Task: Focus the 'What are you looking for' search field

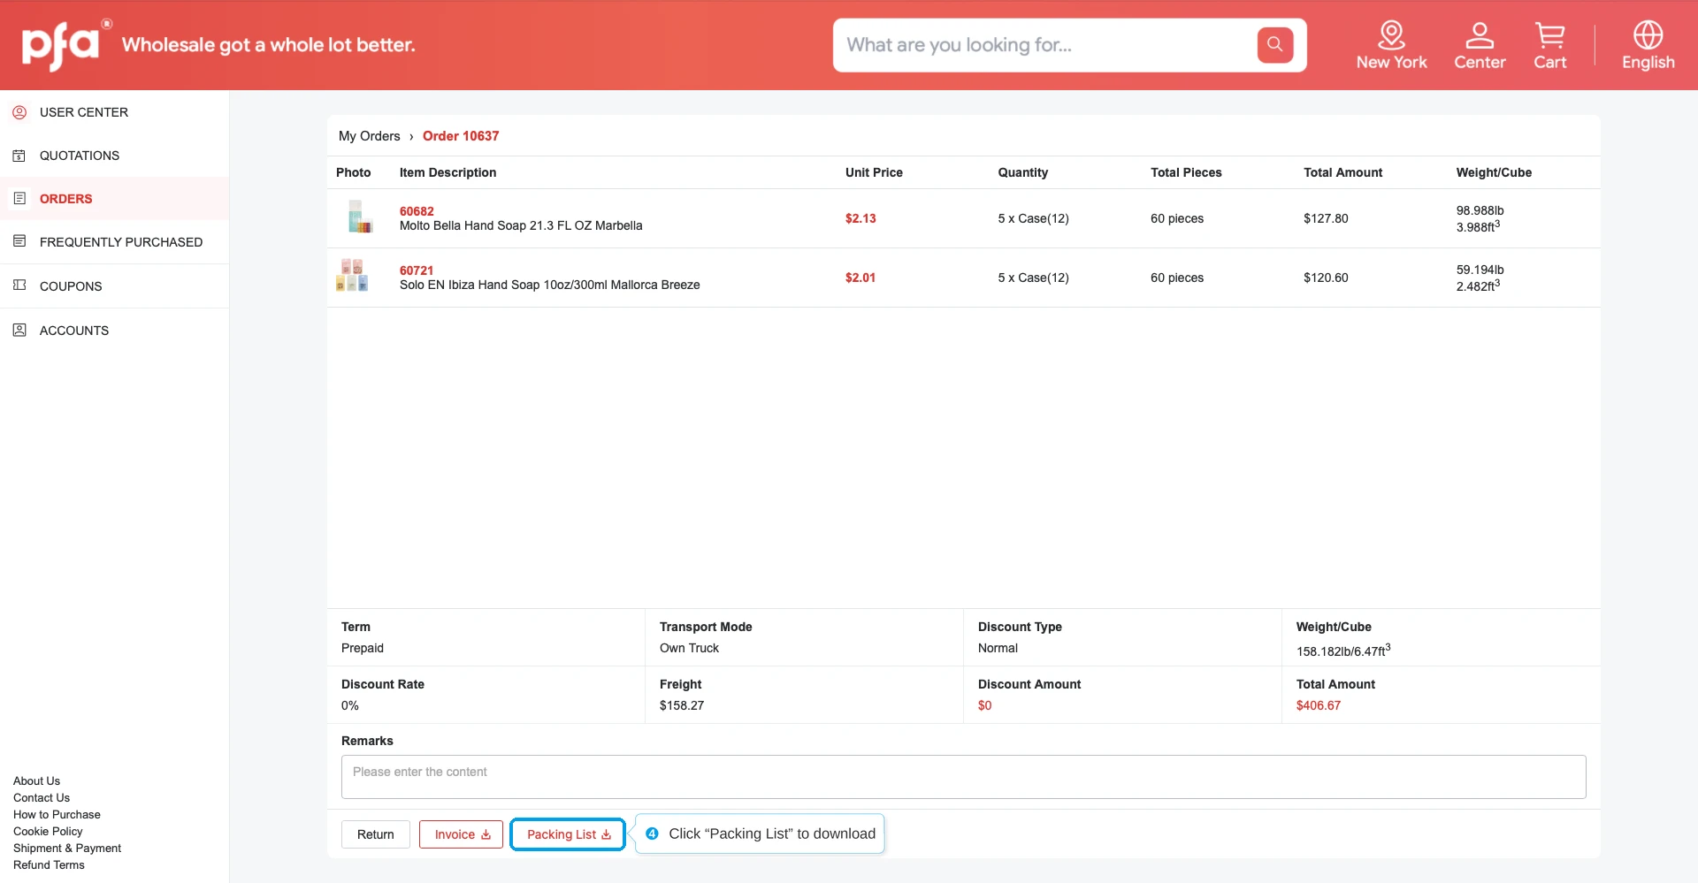Action: 1044,45
